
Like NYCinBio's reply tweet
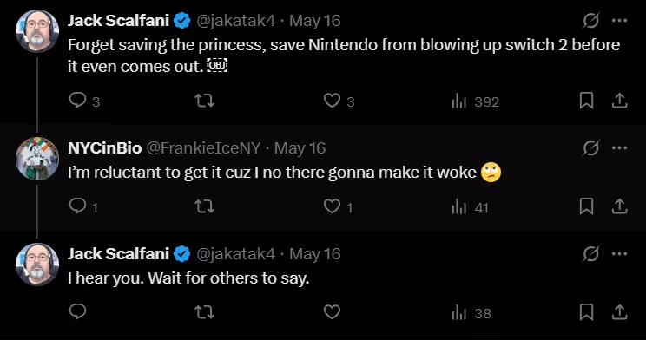tap(339, 206)
